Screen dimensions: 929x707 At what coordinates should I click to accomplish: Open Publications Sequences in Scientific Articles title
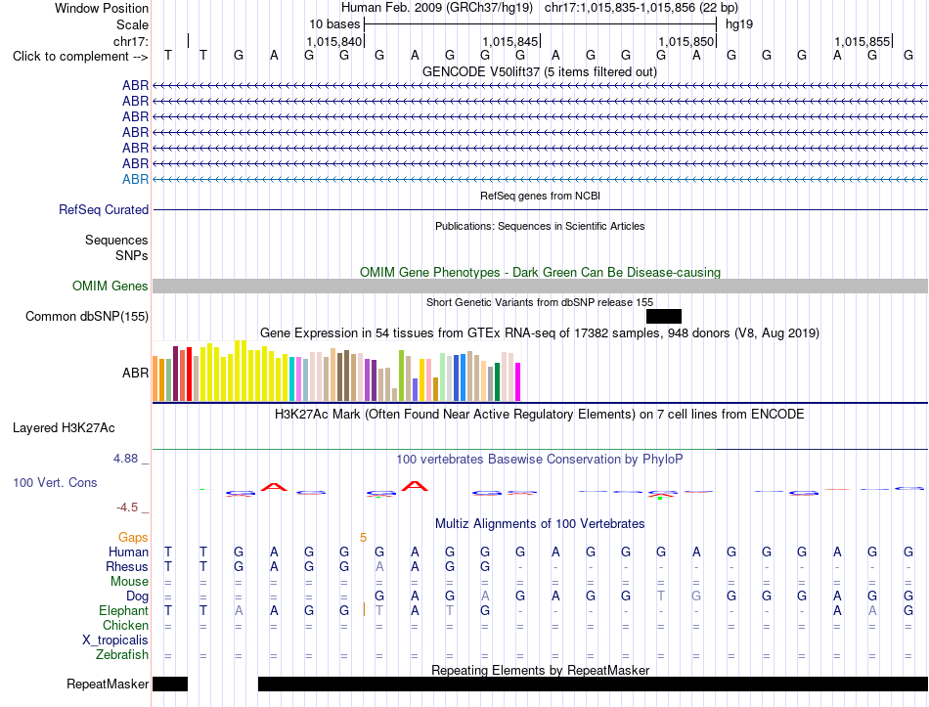pos(540,226)
